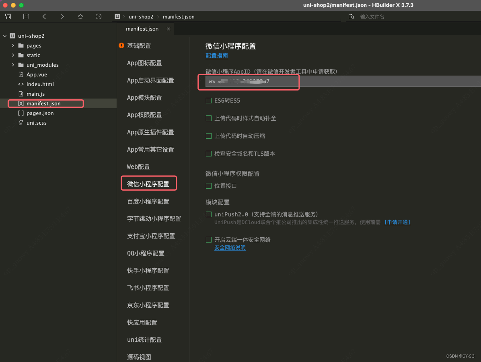Close the manifest.json tab

point(169,29)
